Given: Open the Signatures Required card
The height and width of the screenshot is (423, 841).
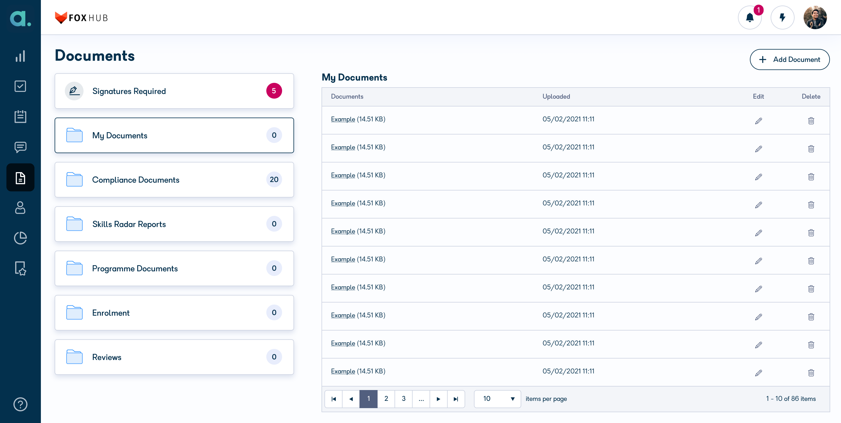Looking at the screenshot, I should [x=174, y=91].
